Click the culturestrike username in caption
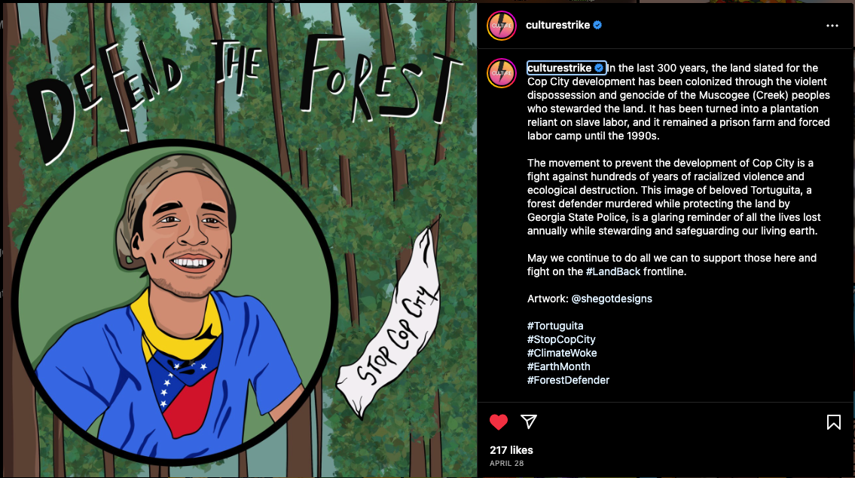This screenshot has width=855, height=478. (x=560, y=68)
